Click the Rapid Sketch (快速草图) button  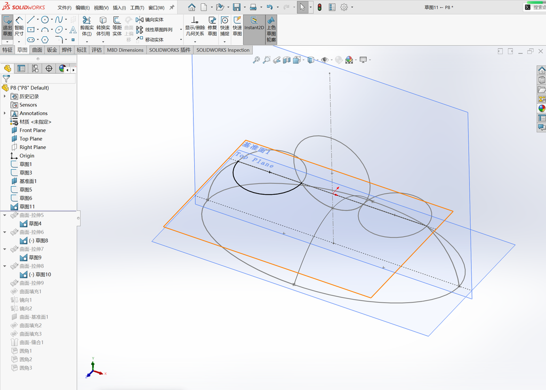coord(237,27)
